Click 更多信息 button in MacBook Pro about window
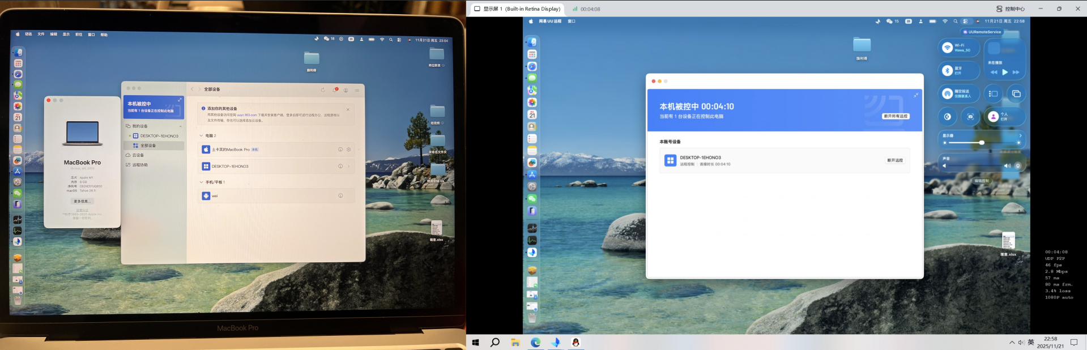The width and height of the screenshot is (1087, 350). 82,201
